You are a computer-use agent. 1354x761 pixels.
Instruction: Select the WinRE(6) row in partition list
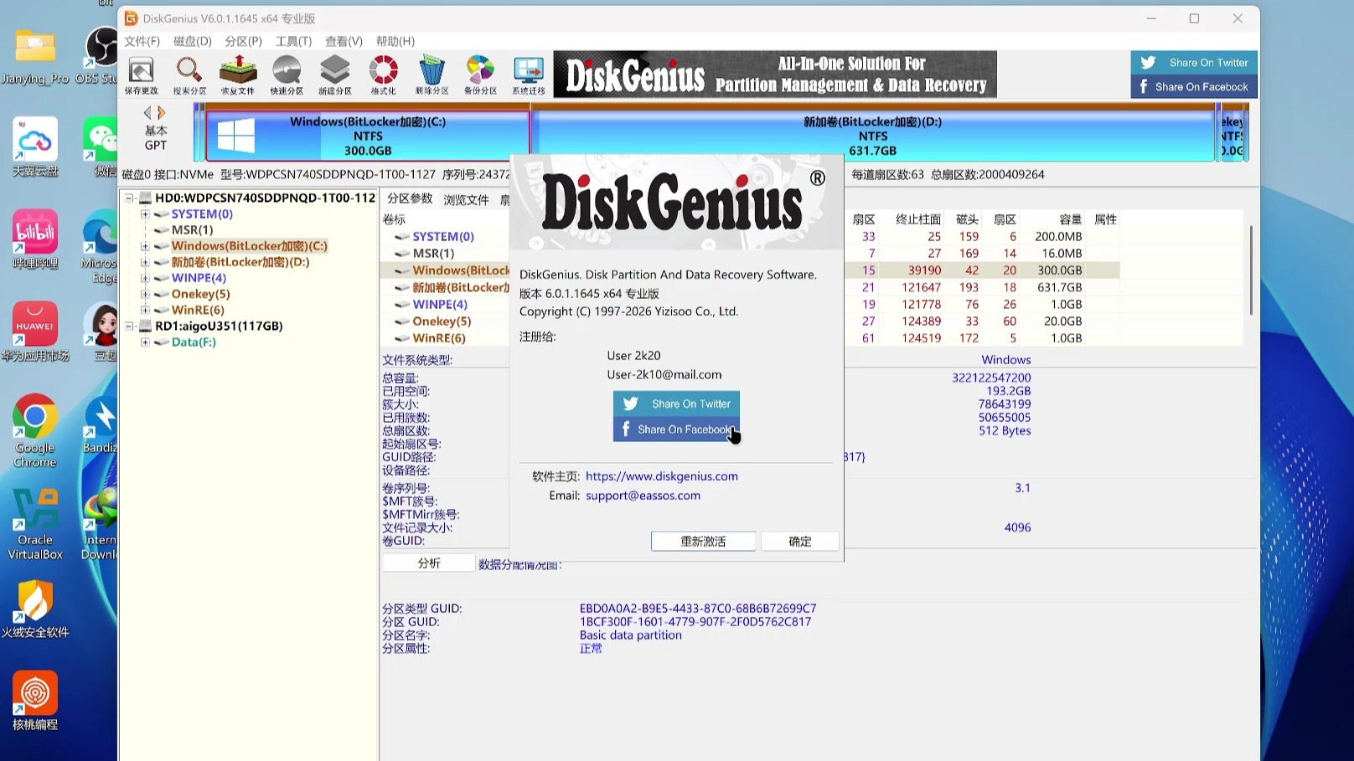[749, 338]
